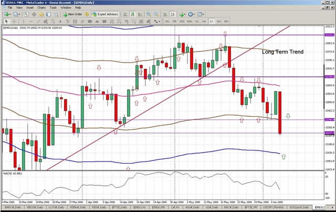Image resolution: width=336 pixels, height=212 pixels.
Task: Open the Help menu
Action: click(78, 7)
